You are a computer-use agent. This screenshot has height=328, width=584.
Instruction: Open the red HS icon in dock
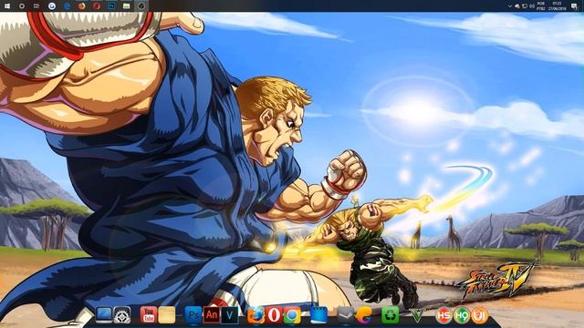[443, 315]
